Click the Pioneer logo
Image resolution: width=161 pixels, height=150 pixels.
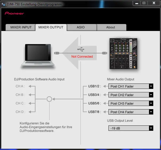14,13
